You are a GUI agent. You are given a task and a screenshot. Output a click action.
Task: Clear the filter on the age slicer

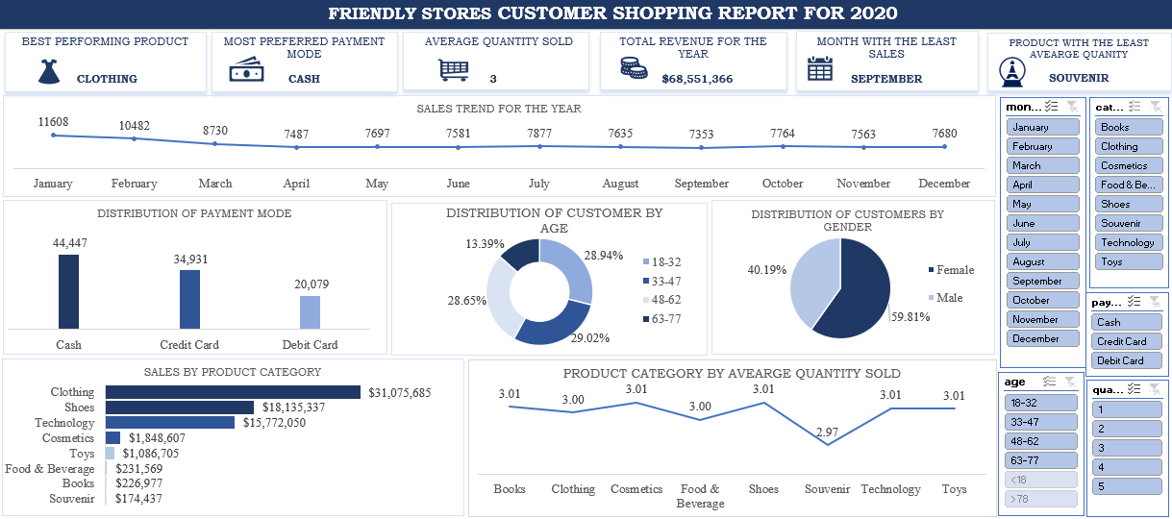click(x=1071, y=382)
